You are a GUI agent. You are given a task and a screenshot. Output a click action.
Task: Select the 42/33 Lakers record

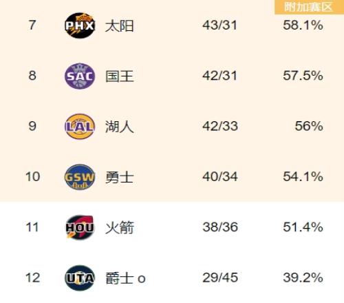[x=219, y=126]
